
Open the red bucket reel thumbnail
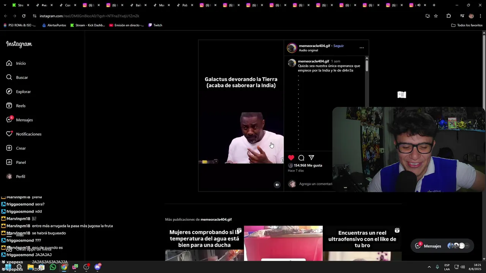click(283, 243)
